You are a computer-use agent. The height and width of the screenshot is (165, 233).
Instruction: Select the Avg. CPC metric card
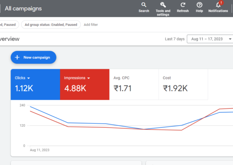click(134, 85)
